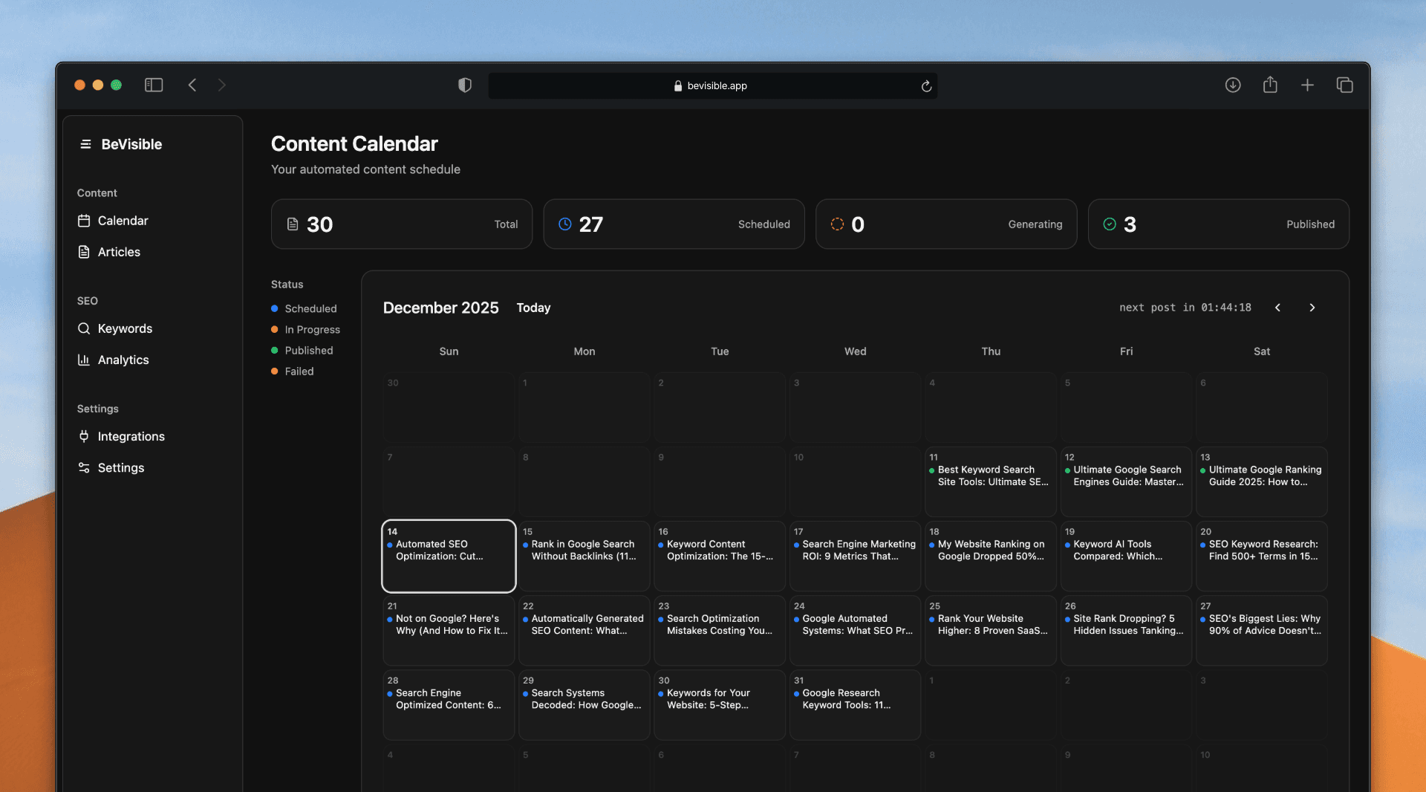This screenshot has height=792, width=1426.
Task: Select the Keywords tool
Action: [x=125, y=328]
